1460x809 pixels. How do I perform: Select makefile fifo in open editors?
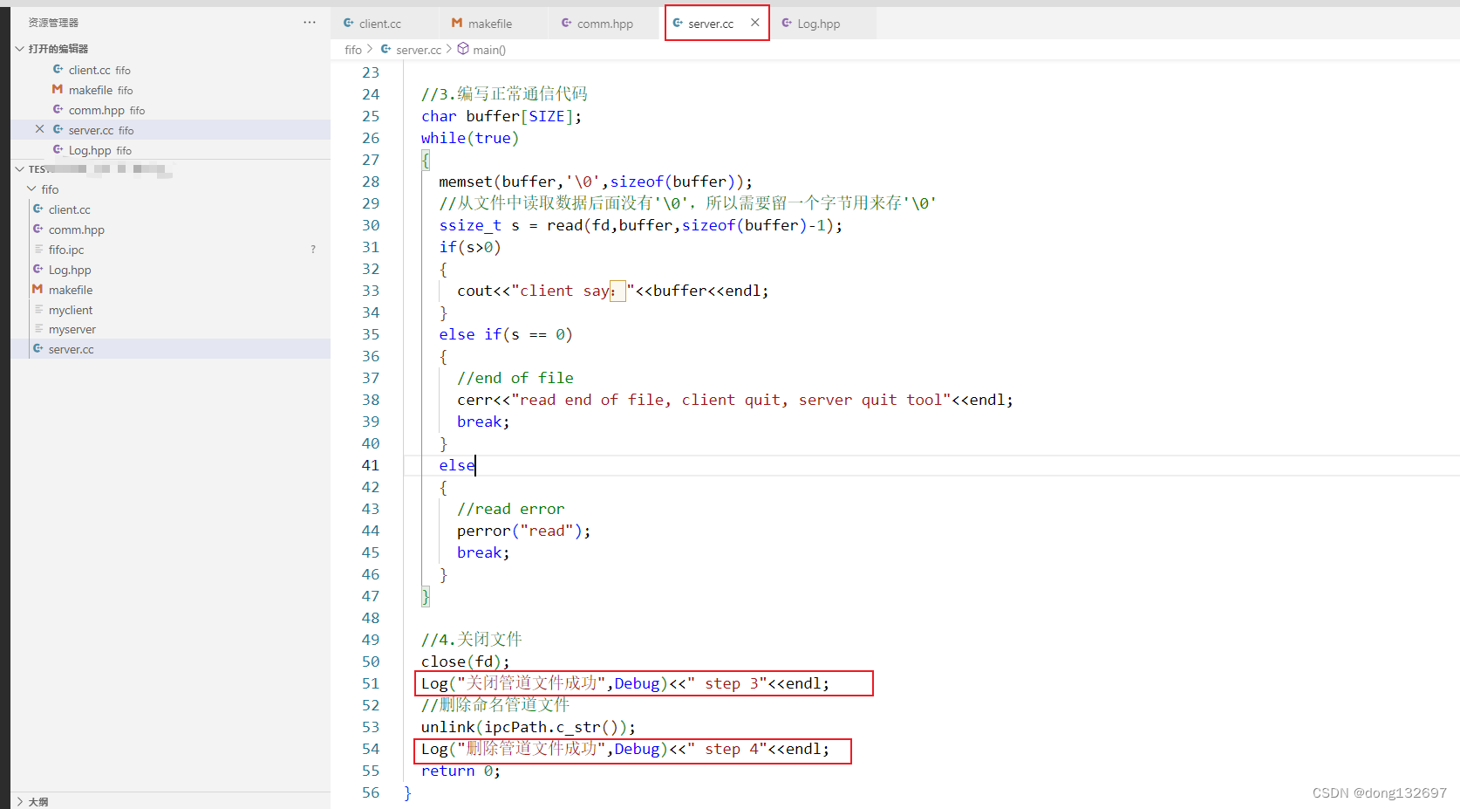pyautogui.click(x=170, y=90)
